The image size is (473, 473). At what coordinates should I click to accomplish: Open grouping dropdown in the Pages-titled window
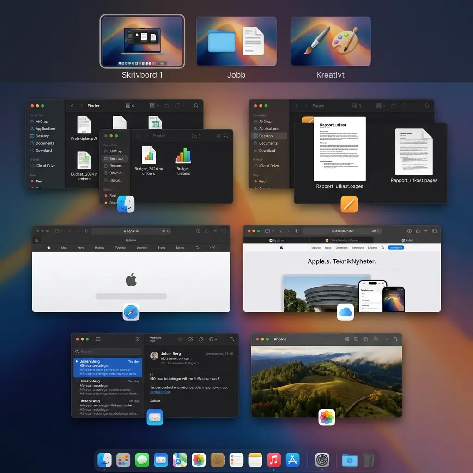tap(381, 106)
